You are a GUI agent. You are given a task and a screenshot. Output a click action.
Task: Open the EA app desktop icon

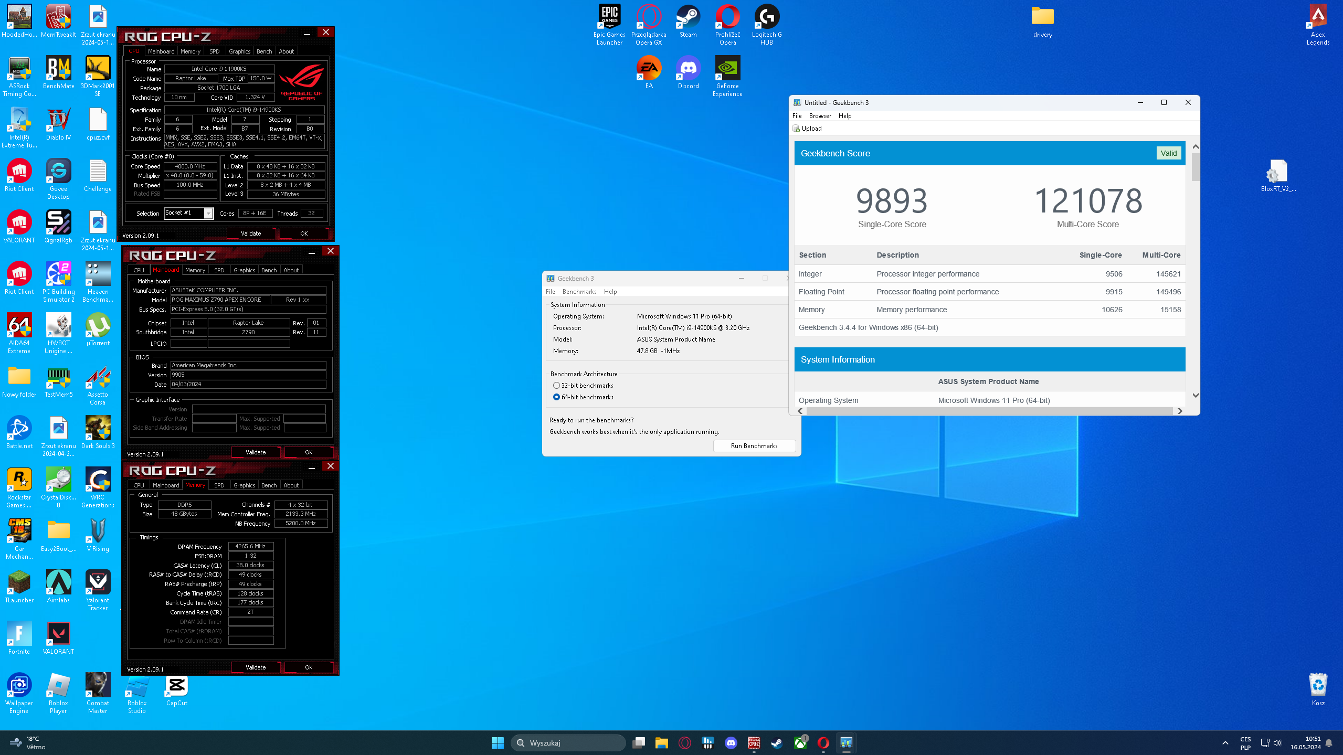click(x=649, y=72)
